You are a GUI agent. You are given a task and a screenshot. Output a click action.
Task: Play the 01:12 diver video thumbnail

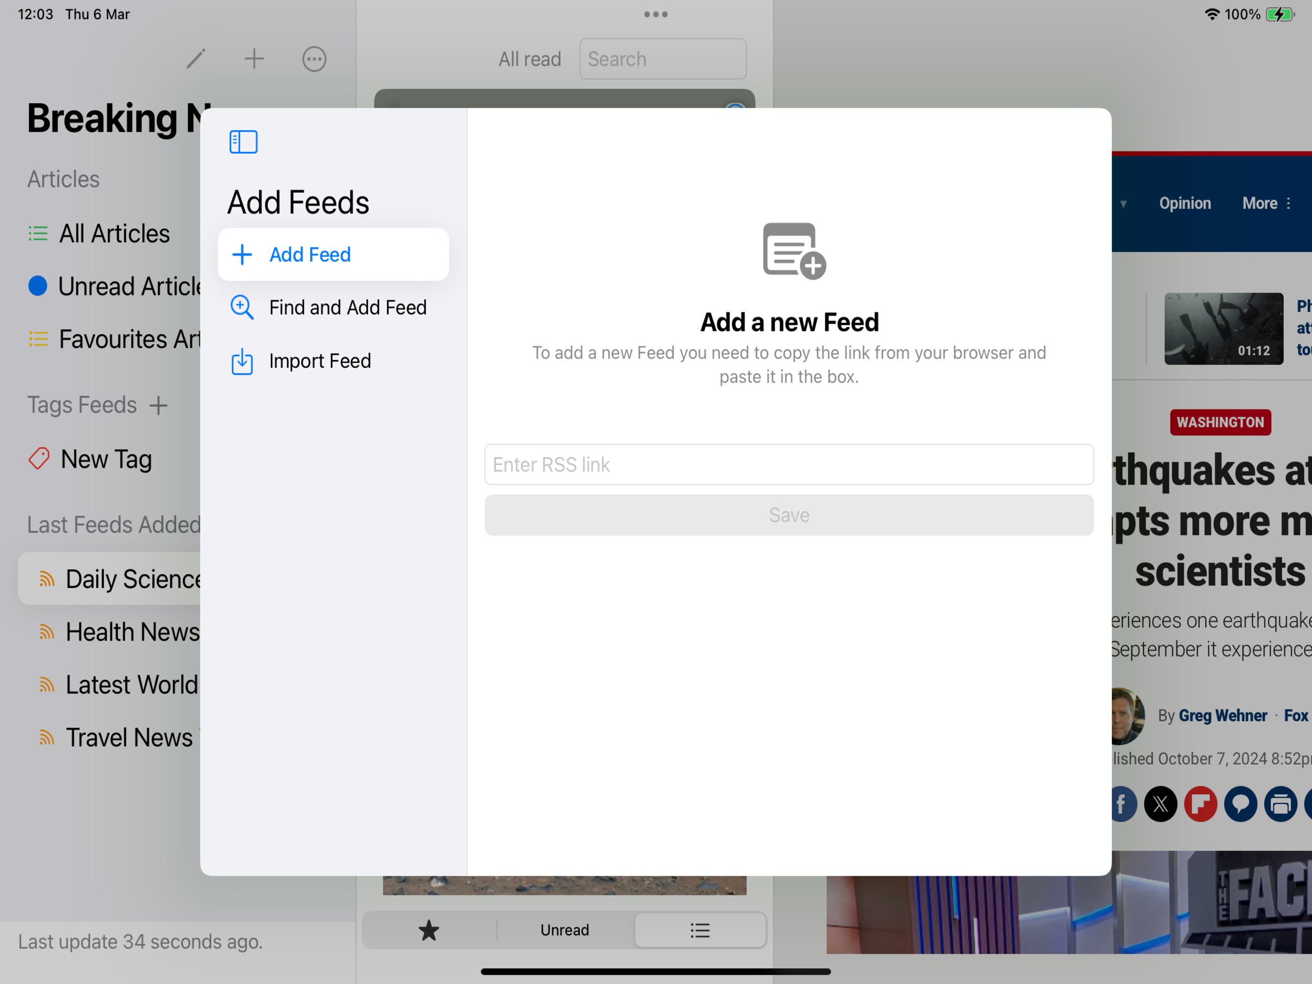(1224, 328)
